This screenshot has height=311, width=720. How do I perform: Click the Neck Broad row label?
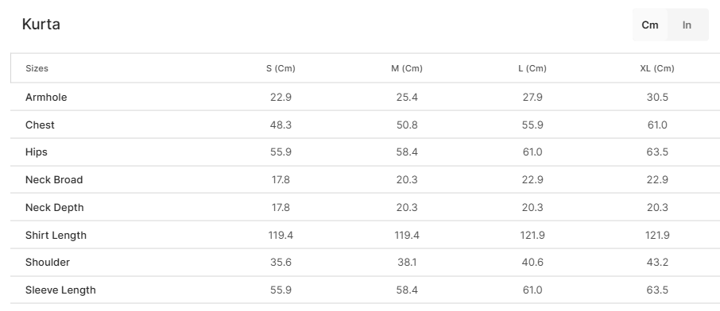click(54, 180)
